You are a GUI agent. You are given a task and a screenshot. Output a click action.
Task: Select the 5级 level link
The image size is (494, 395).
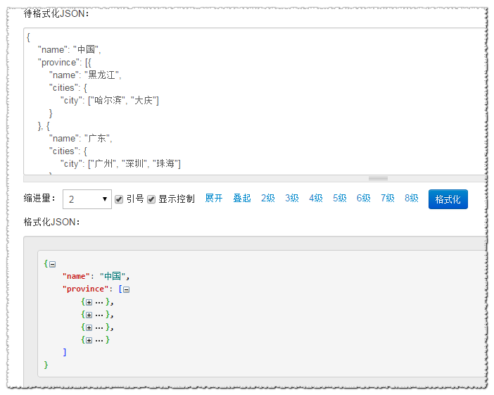point(340,199)
